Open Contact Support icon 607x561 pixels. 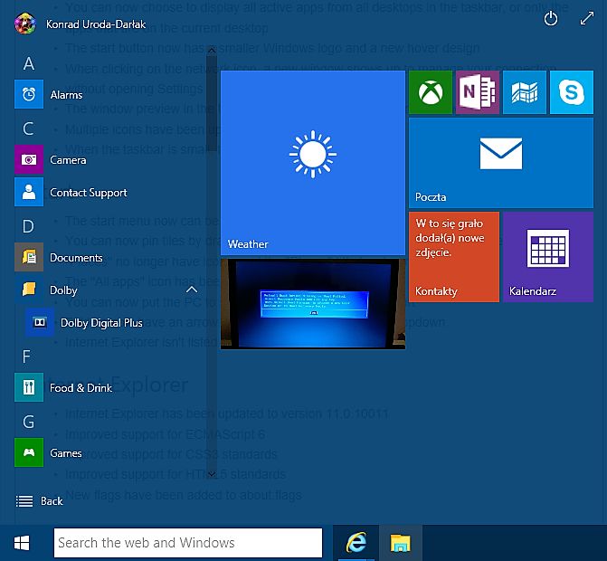[29, 192]
